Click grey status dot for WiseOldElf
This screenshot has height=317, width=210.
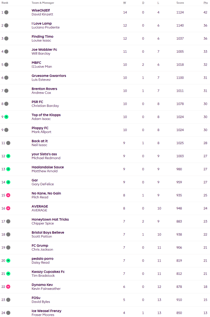[7, 12]
